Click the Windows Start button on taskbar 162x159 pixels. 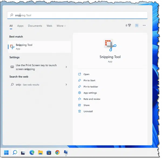tap(6, 153)
